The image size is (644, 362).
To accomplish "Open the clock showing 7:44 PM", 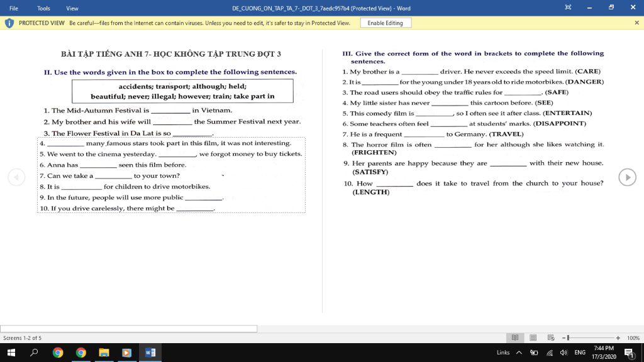I will [x=604, y=353].
